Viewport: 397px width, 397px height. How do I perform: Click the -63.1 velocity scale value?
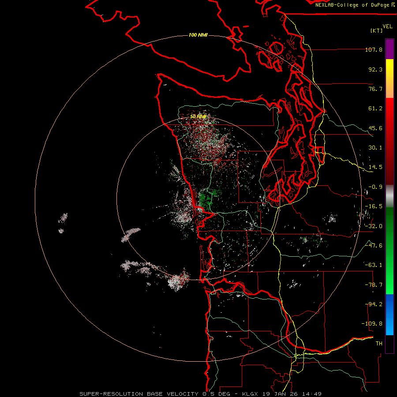coord(374,265)
